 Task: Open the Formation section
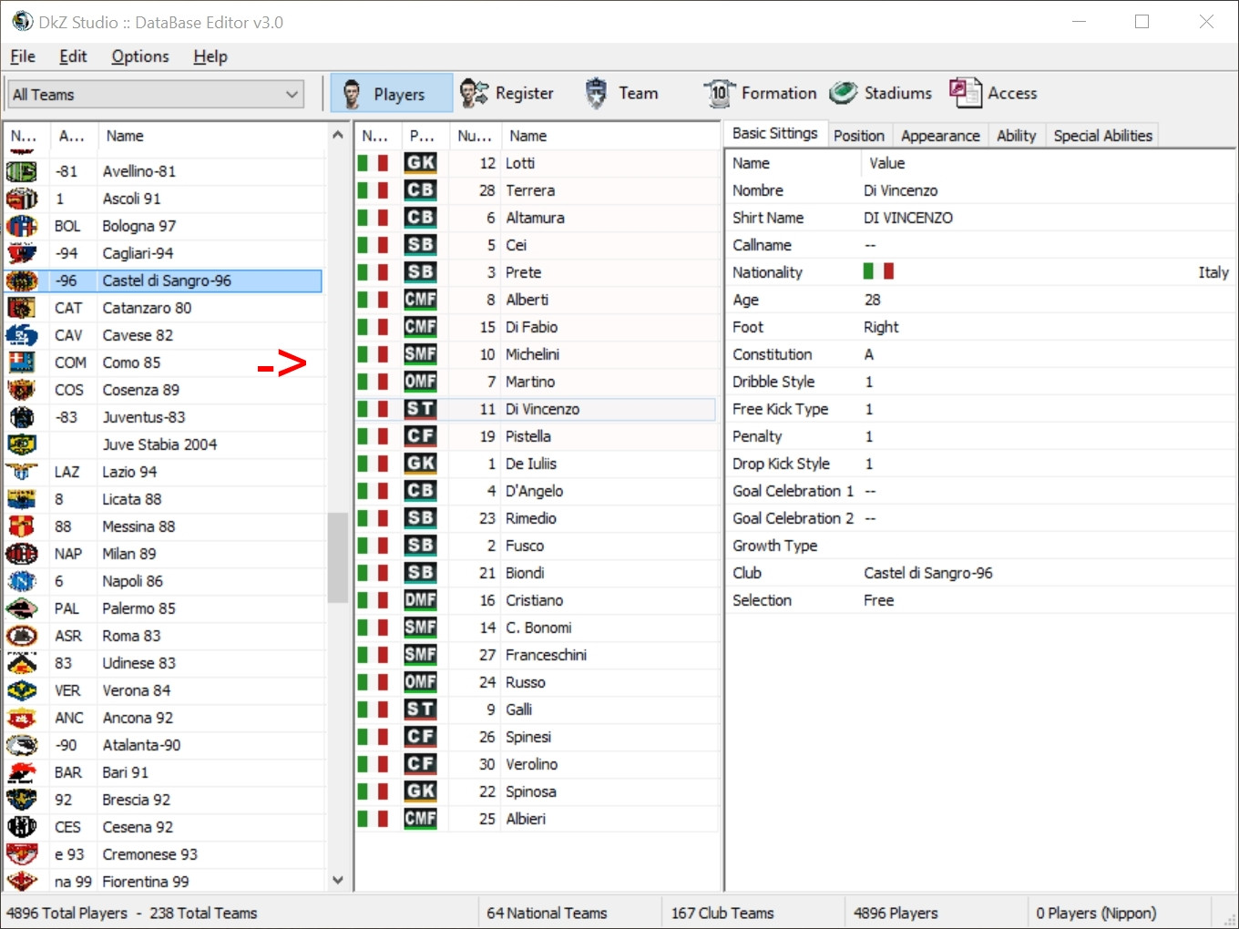pyautogui.click(x=760, y=94)
